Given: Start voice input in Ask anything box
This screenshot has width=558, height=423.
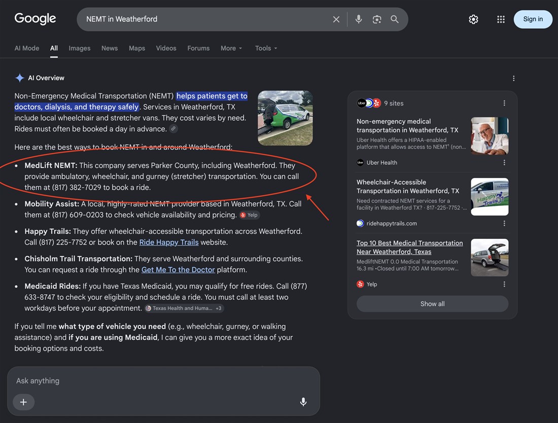Looking at the screenshot, I should [x=303, y=402].
